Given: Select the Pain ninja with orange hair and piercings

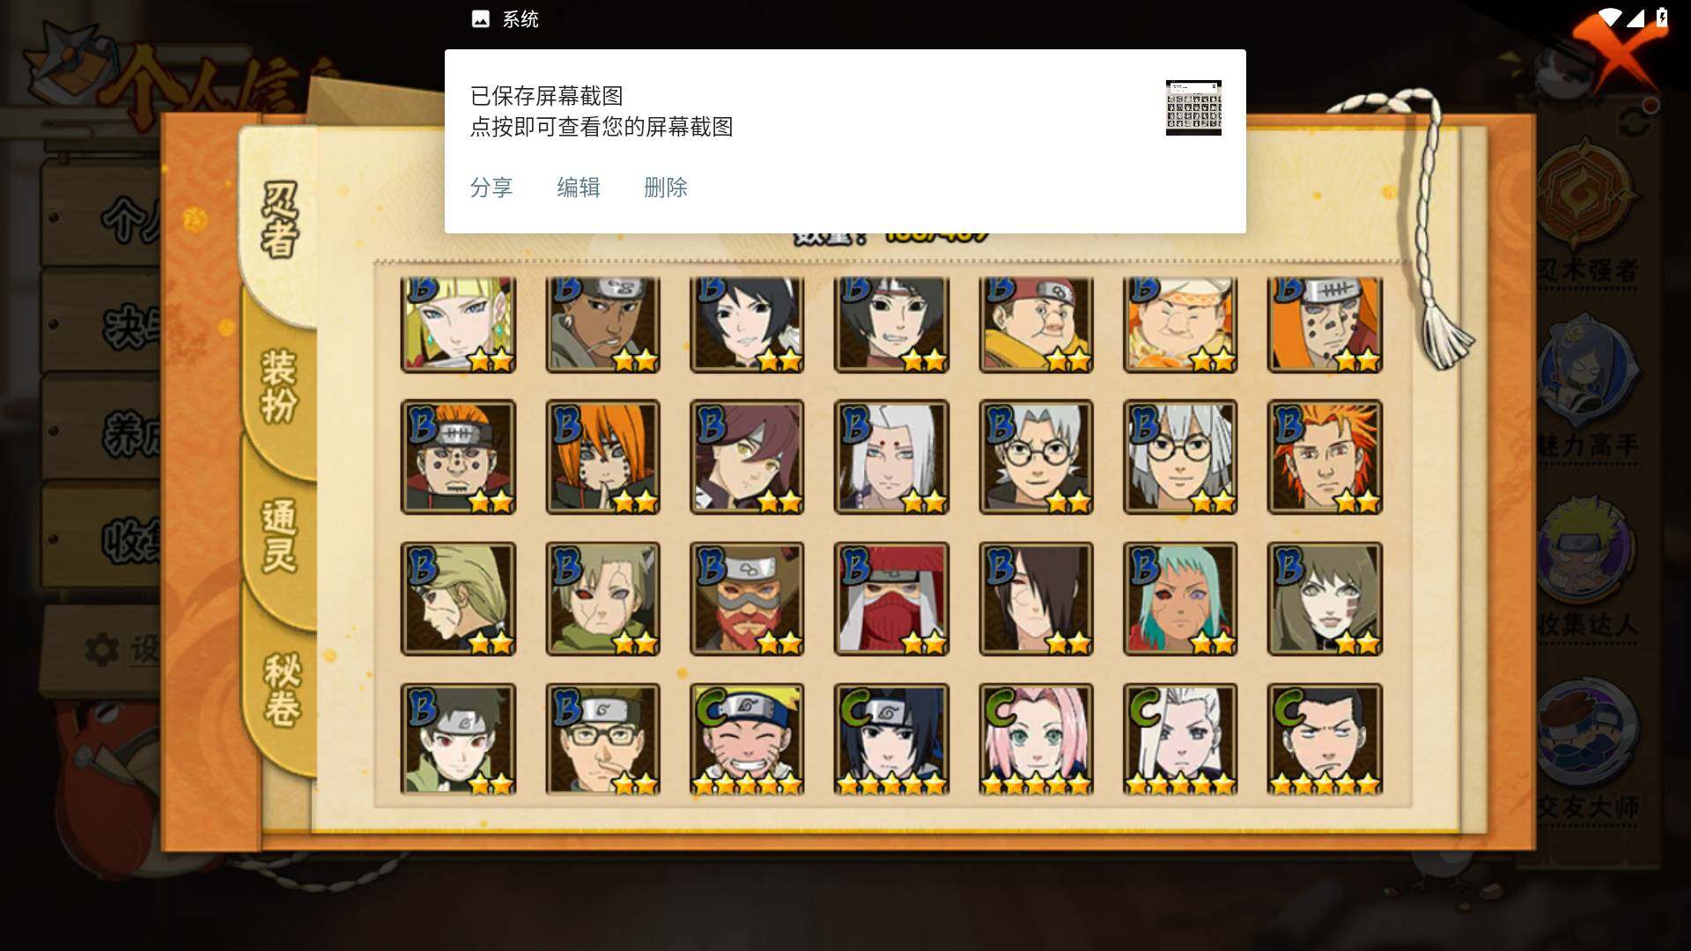Looking at the screenshot, I should [x=602, y=457].
